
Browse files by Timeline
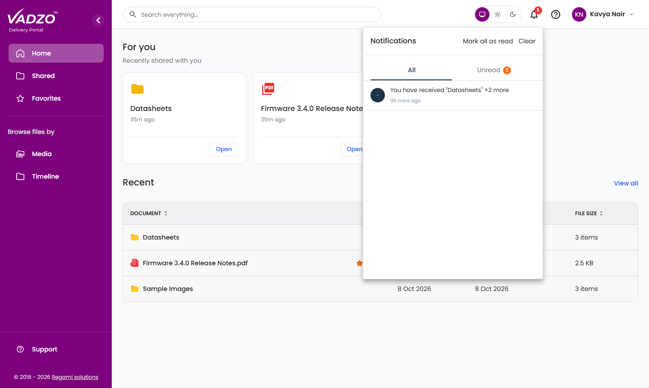[x=56, y=176]
